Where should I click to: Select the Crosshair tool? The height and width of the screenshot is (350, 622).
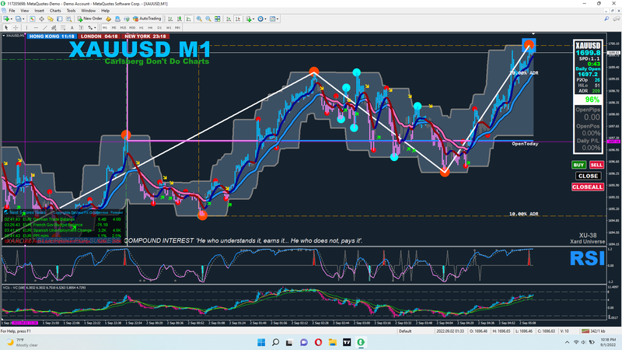tap(16, 28)
